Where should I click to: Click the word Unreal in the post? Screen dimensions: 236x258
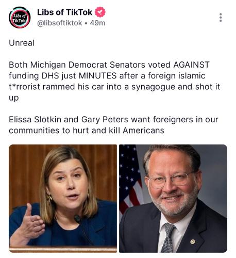click(22, 43)
